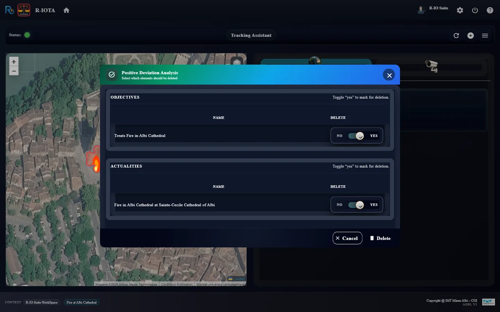Go to the home page icon
The width and height of the screenshot is (500, 312).
click(66, 10)
